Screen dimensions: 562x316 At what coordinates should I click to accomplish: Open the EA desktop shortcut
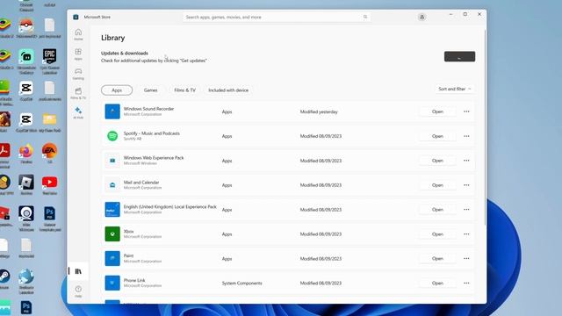[49, 154]
